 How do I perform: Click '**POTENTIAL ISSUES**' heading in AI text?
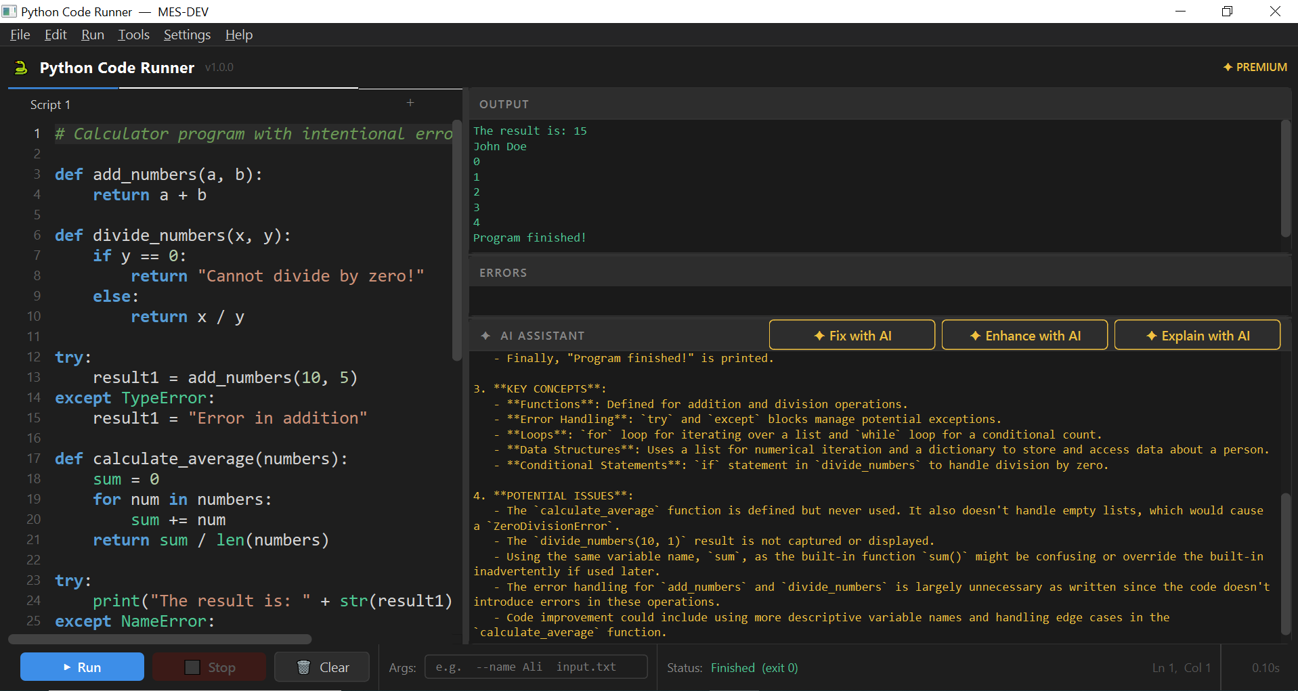coord(563,495)
